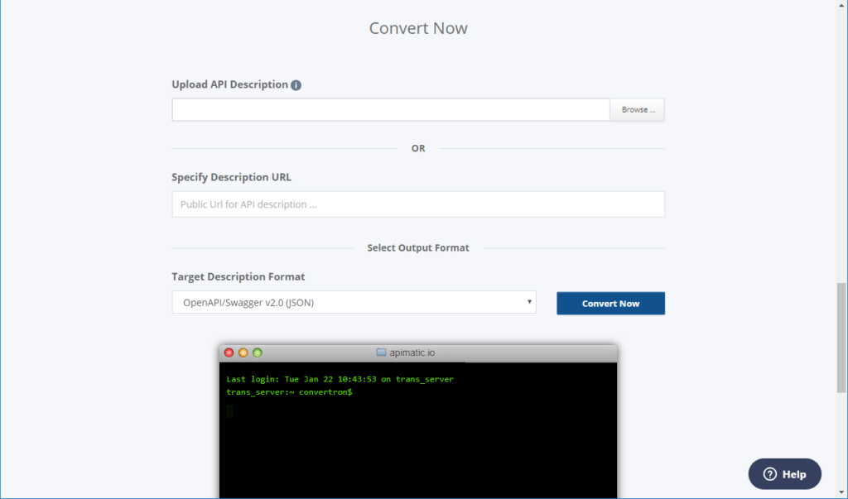The image size is (848, 499).
Task: Click the file upload text field
Action: click(389, 108)
